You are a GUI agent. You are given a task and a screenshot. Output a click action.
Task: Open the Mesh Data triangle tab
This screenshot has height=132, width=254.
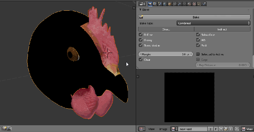[x=184, y=4]
